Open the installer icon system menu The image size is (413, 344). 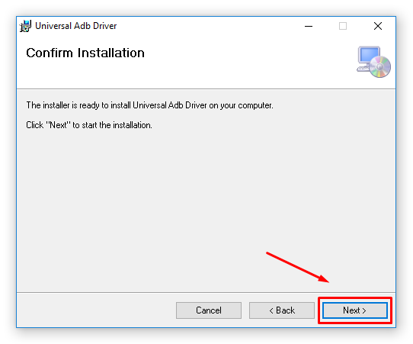(25, 26)
